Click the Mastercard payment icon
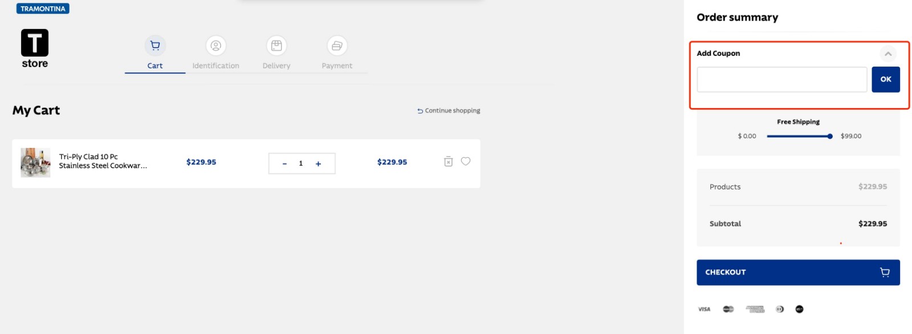Viewport: 912px width, 334px height. tap(728, 309)
